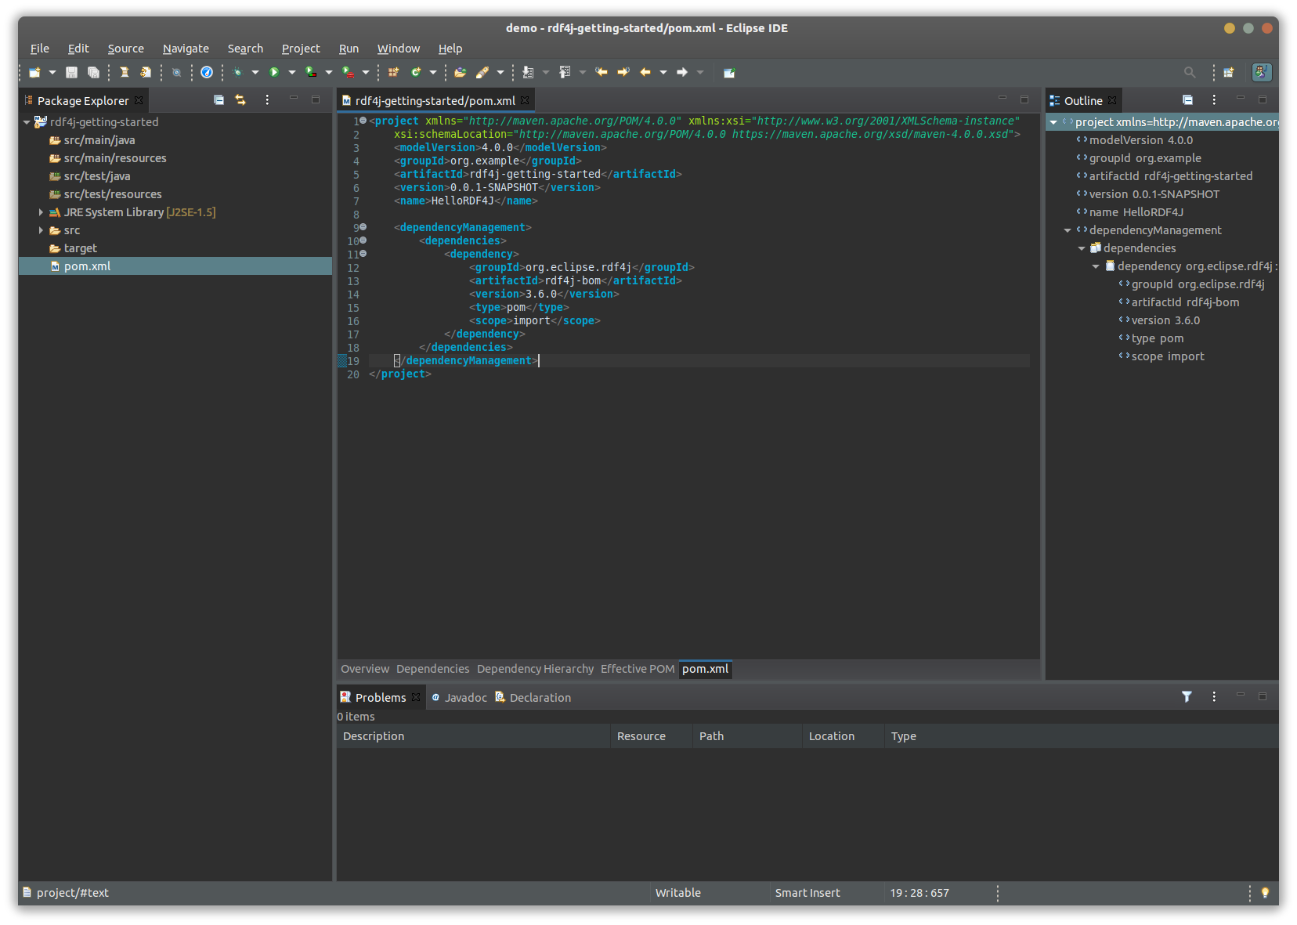Open the Debug configurations dropdown arrow
Screen dimensions: 1297x925
255,73
